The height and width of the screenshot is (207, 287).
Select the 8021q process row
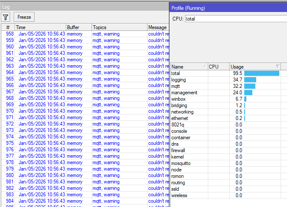[229, 125]
